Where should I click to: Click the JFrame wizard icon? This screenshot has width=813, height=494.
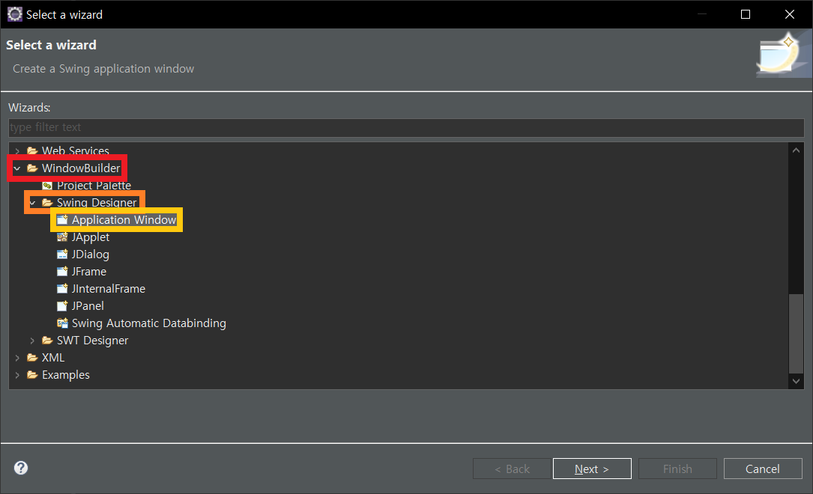click(62, 272)
